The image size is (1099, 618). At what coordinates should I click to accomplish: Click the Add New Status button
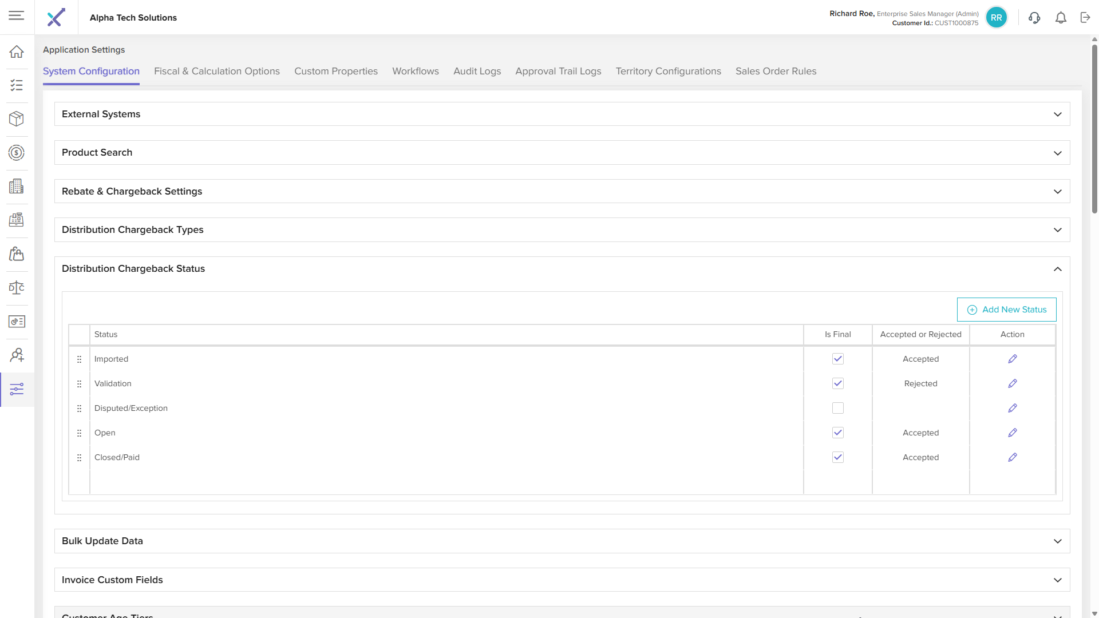[1006, 310]
